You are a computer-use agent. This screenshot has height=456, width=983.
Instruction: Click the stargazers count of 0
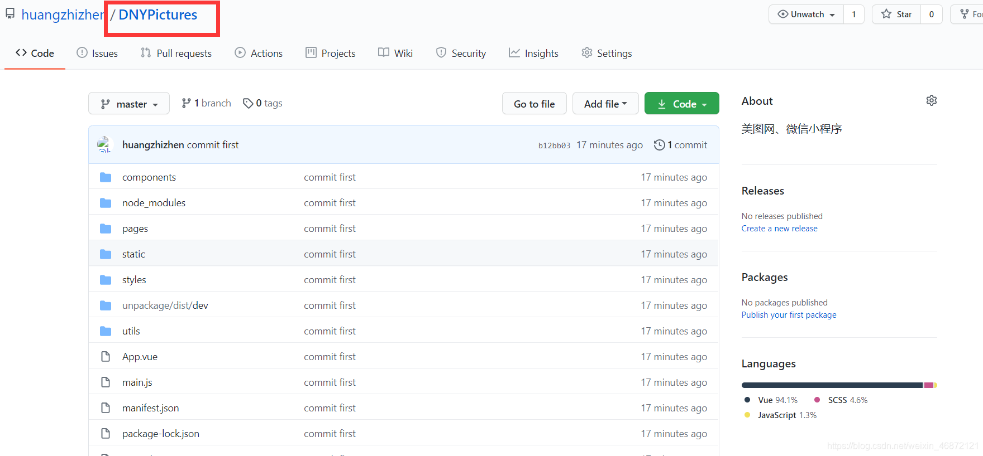pyautogui.click(x=932, y=14)
